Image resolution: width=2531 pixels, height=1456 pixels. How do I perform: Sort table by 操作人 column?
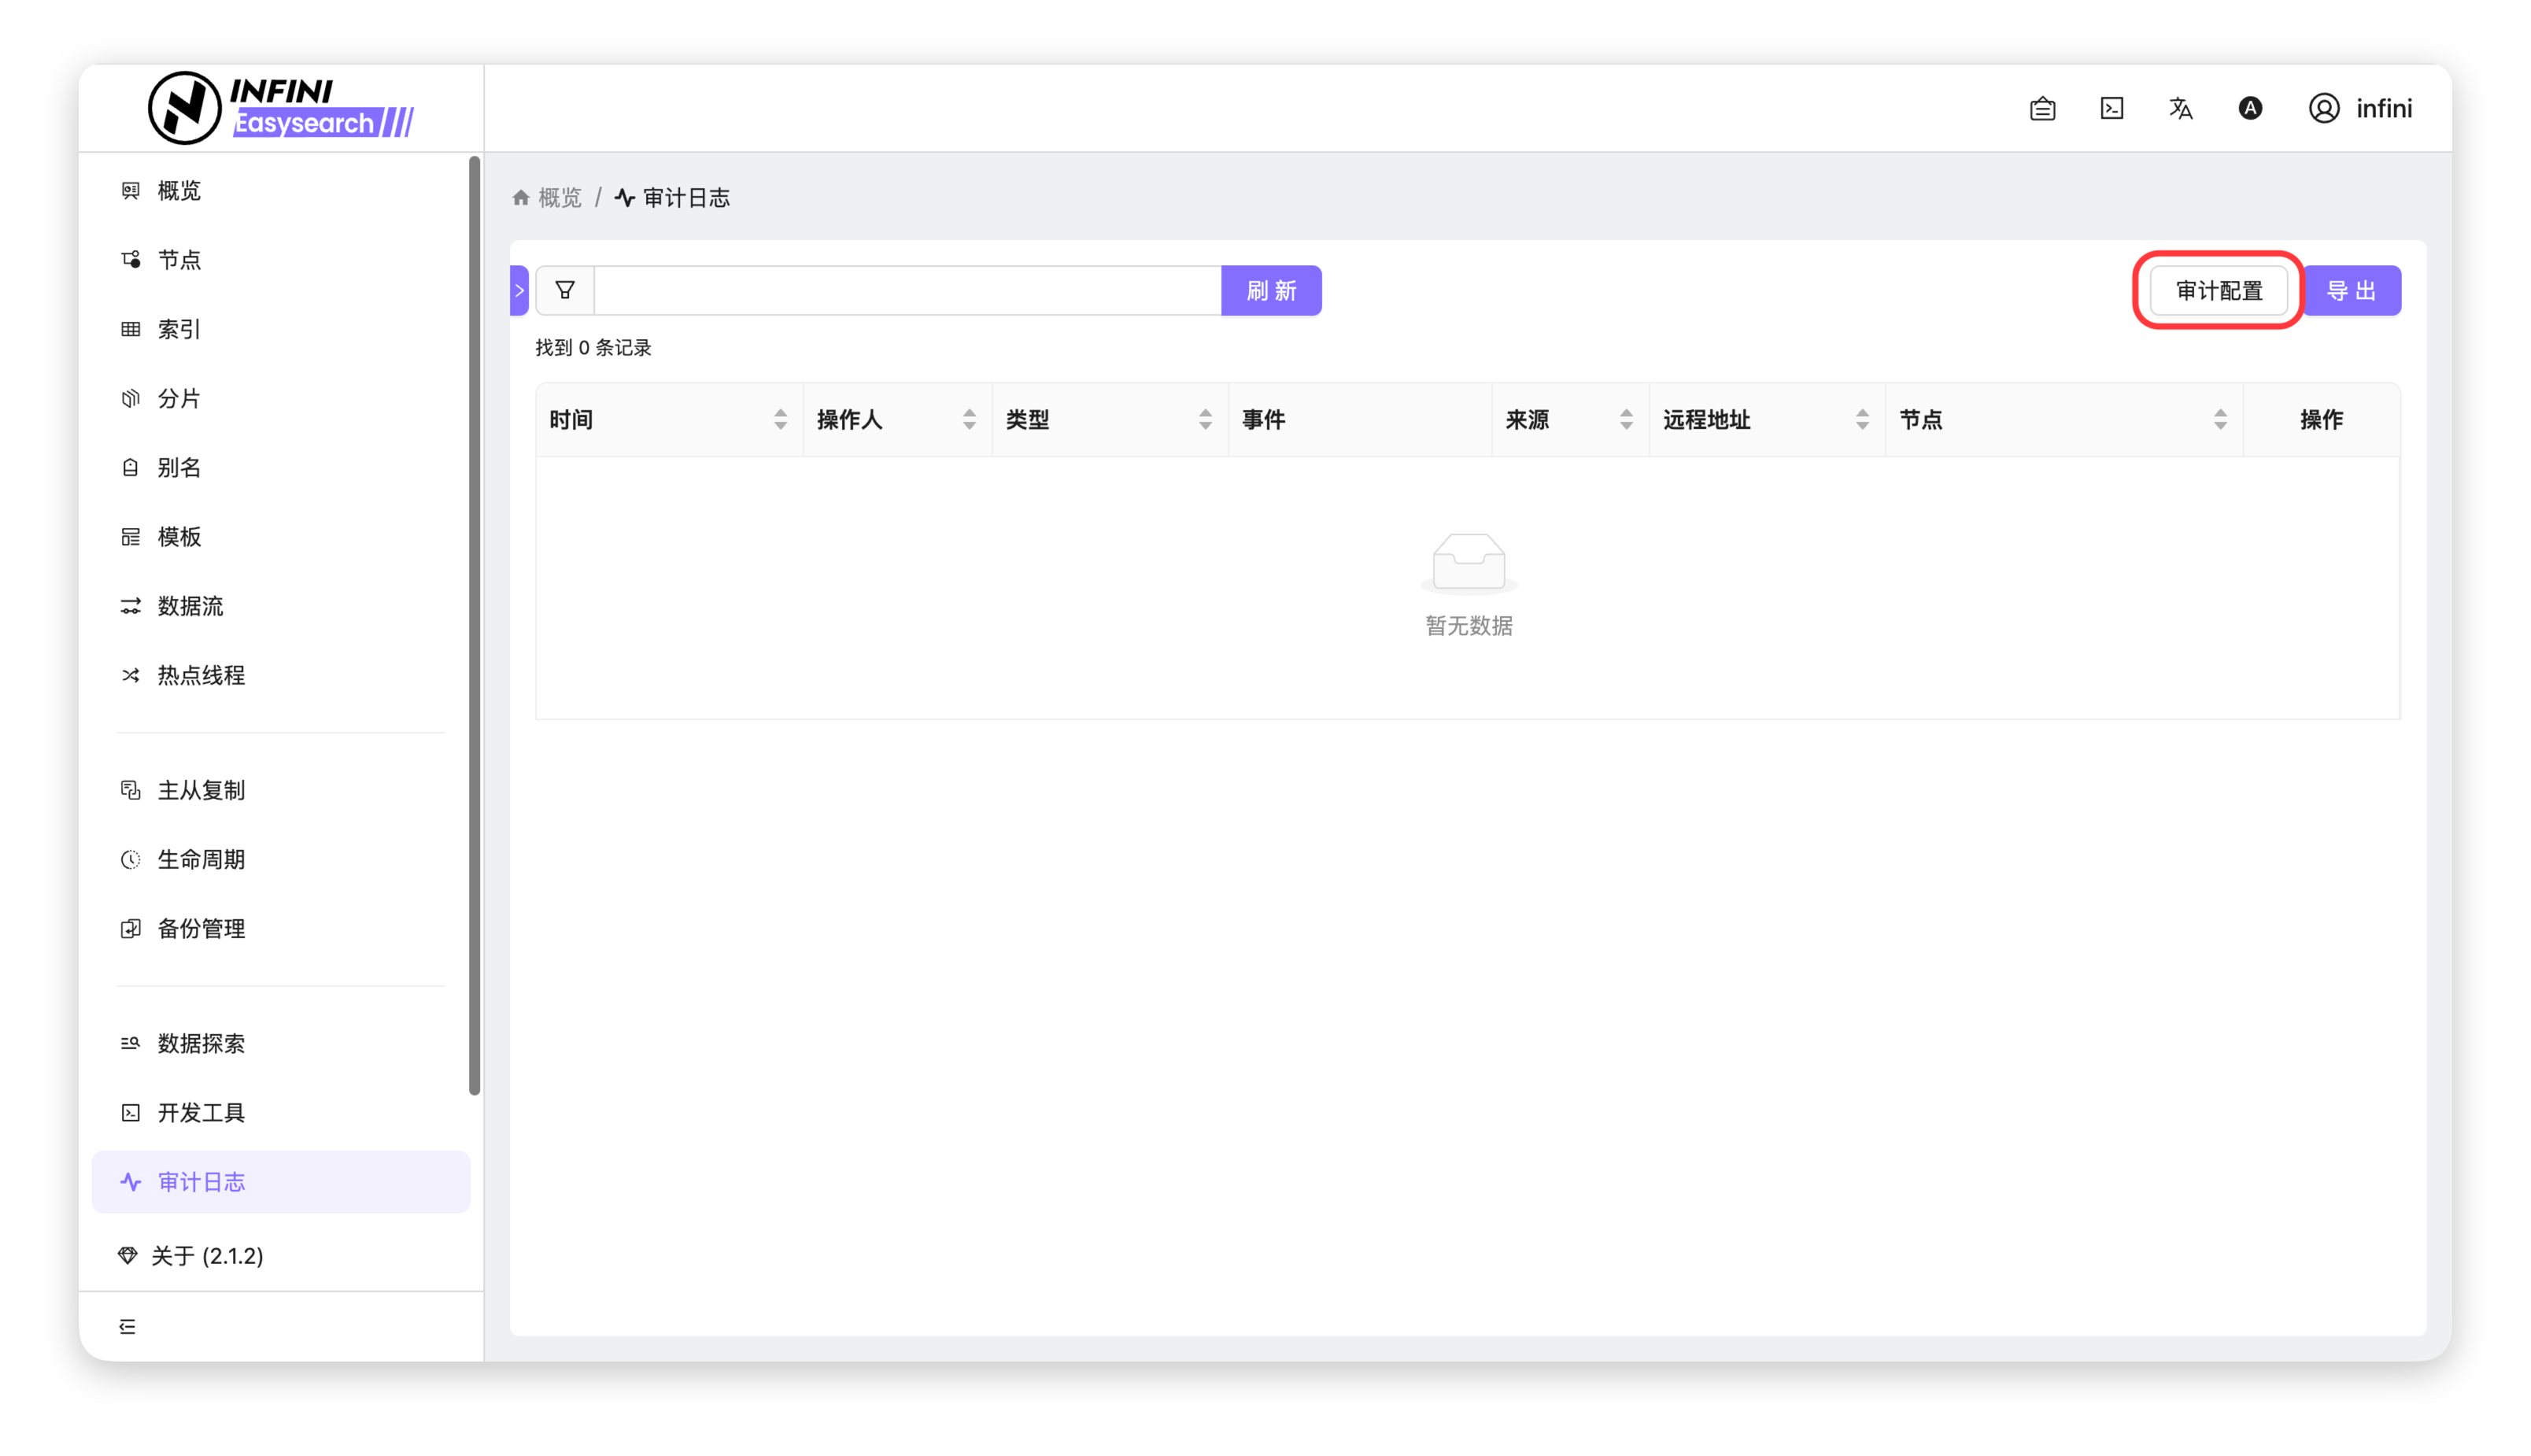click(969, 419)
